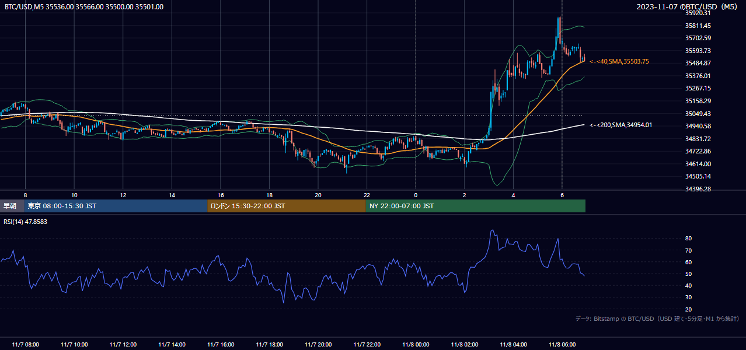Click the 東京 08:00-15:30 JST session bar
Screen dimensions: 746x350
116,206
